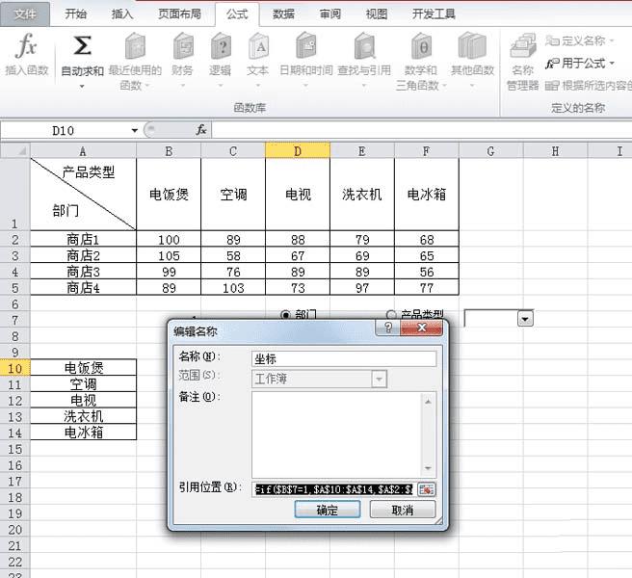Switch to the Home (开始) tab

coord(76,14)
